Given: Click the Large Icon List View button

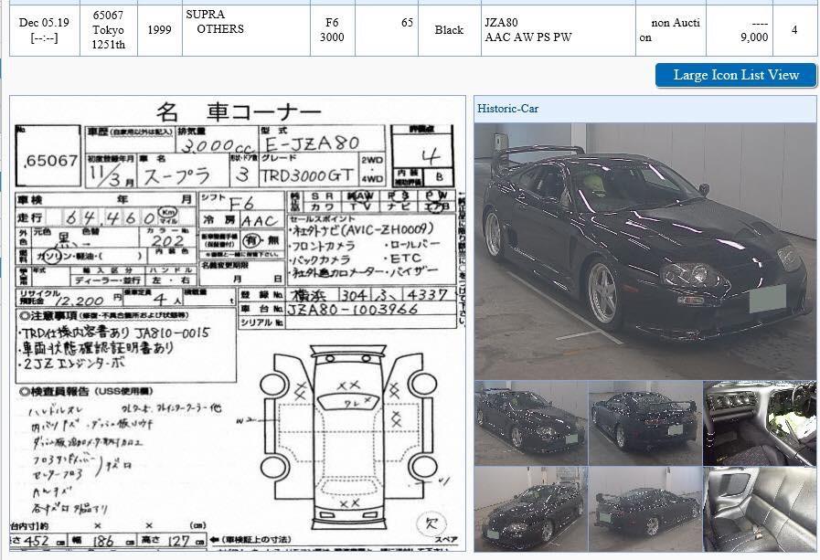Looking at the screenshot, I should [x=735, y=75].
